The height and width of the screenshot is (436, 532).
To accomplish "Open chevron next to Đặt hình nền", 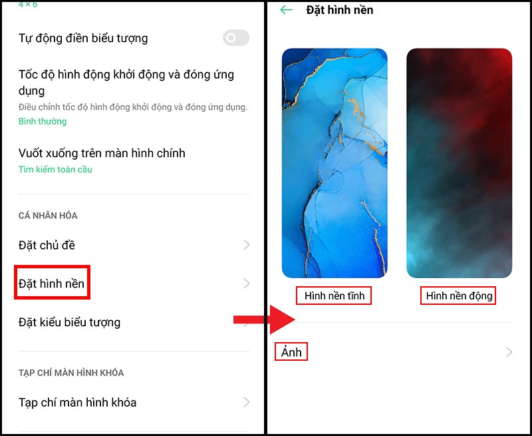I will [247, 283].
